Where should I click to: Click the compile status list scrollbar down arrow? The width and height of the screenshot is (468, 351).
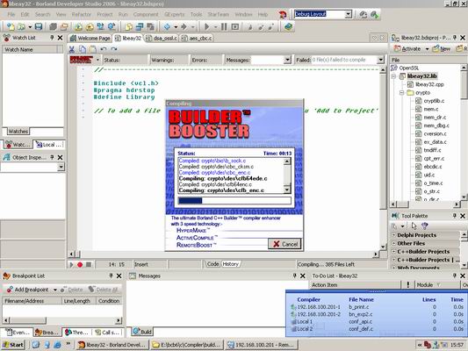[287, 190]
